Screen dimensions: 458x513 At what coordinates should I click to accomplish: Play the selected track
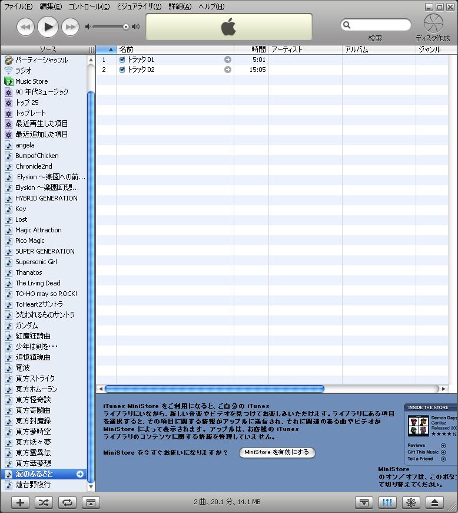click(48, 27)
